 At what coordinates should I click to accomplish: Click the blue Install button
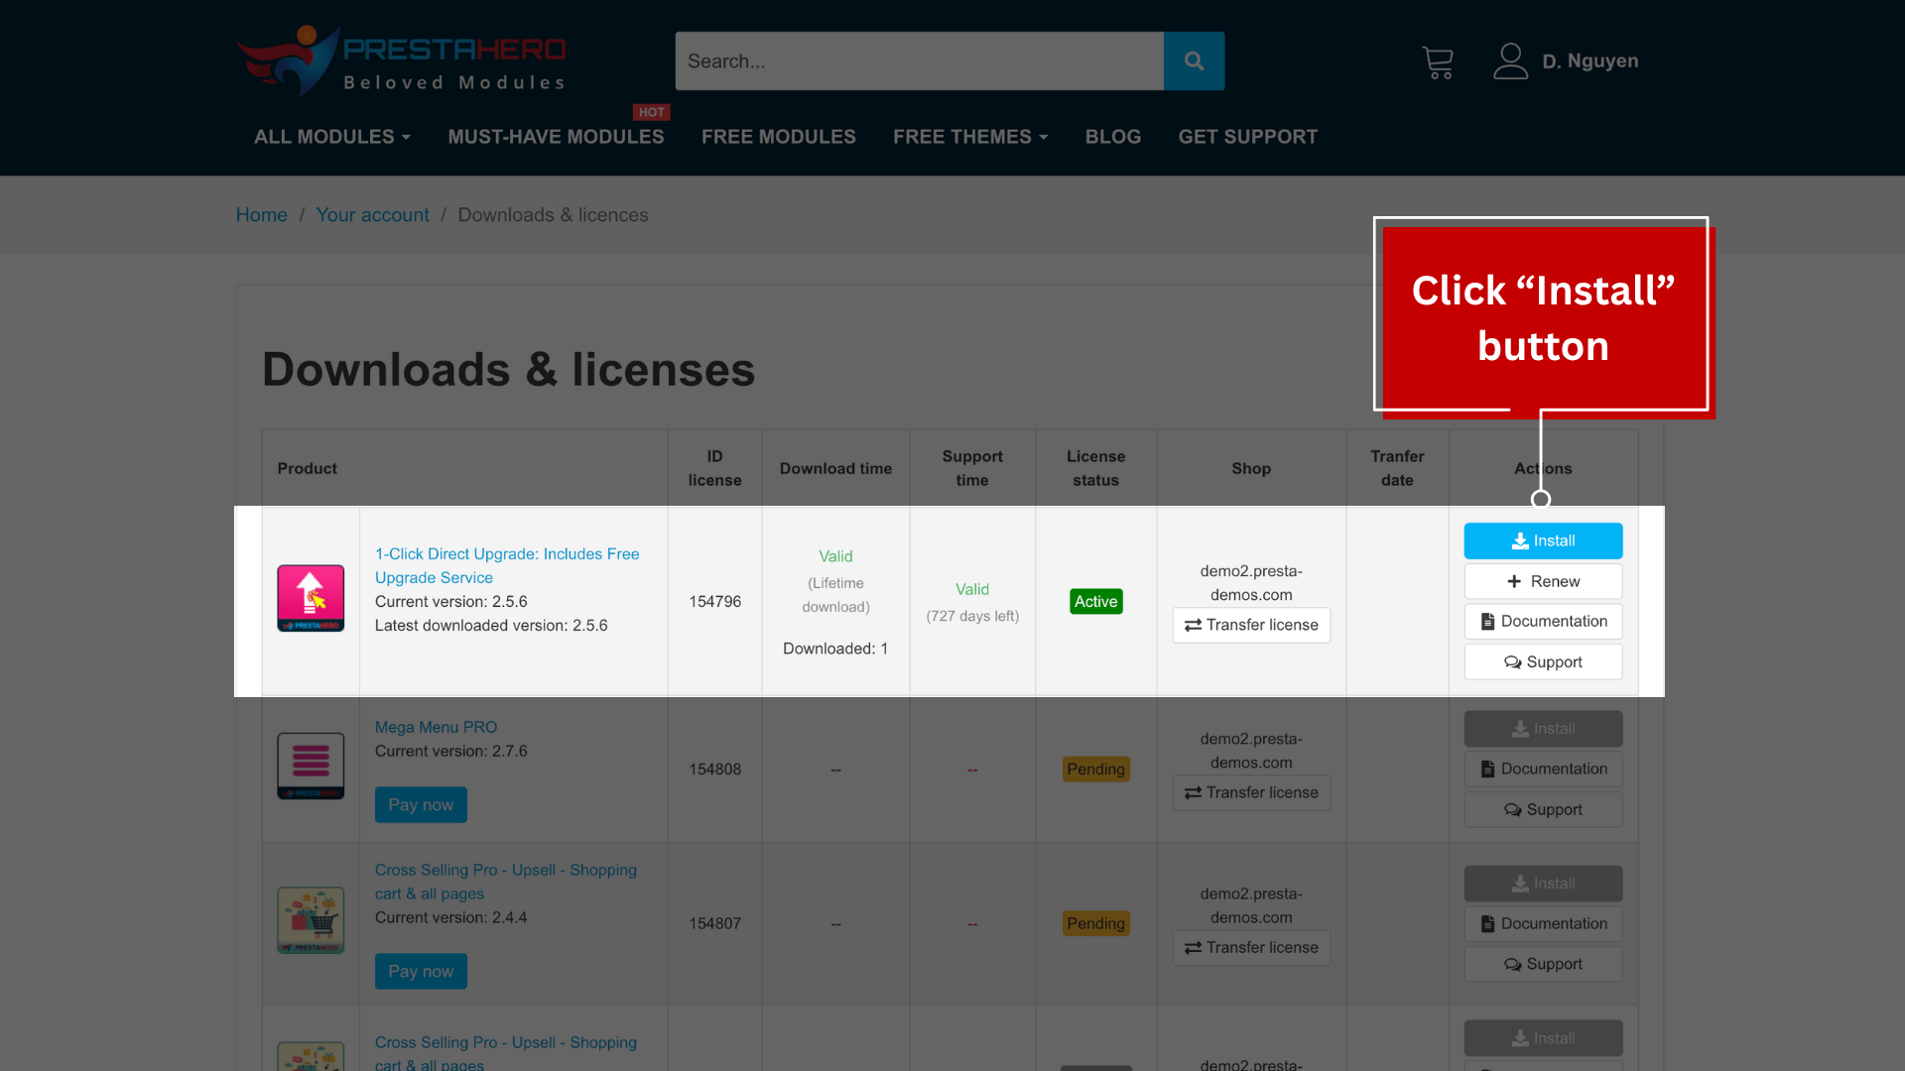pos(1543,540)
